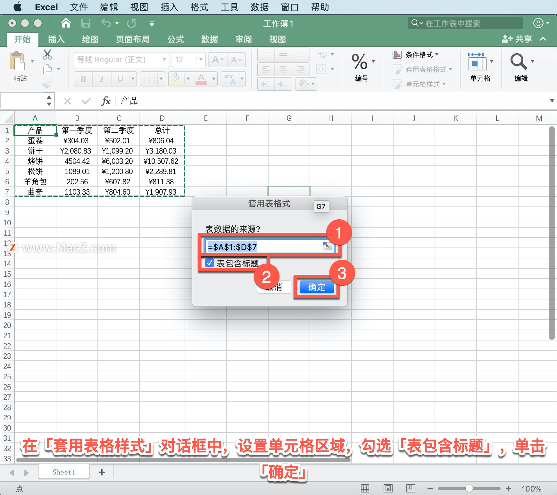Click the 在工作表中搜索 search field

465,23
